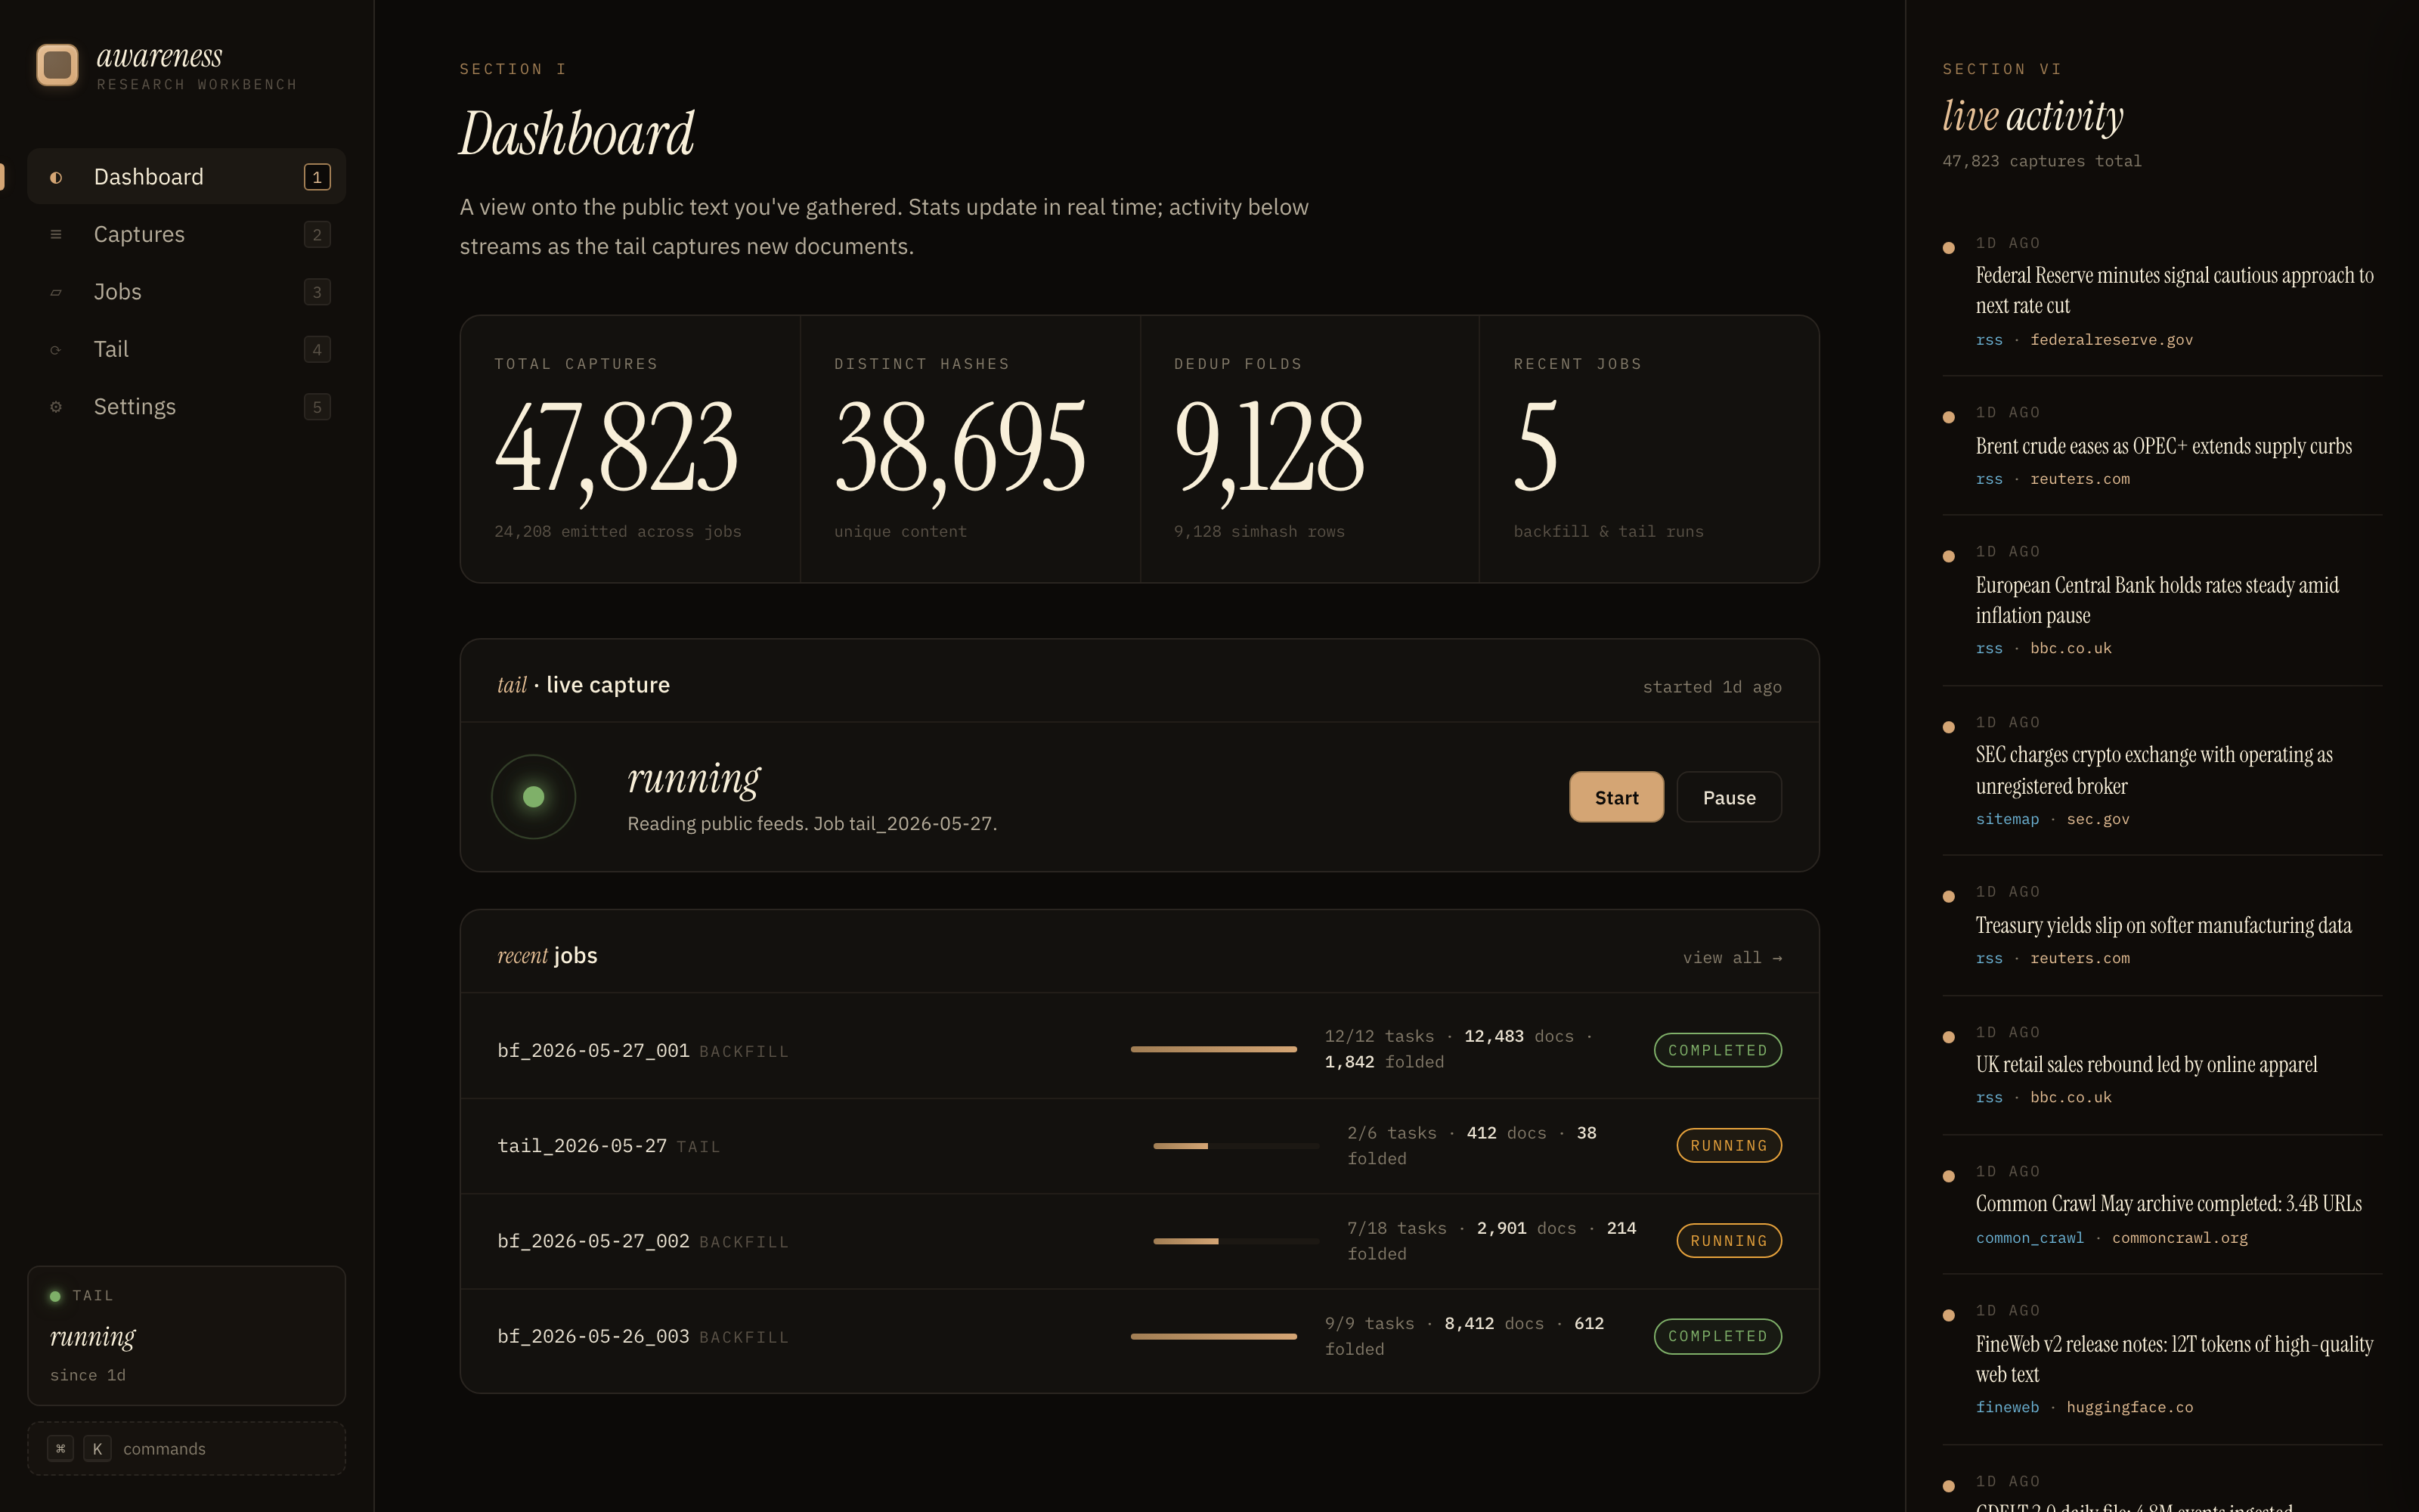The width and height of the screenshot is (2419, 1512).
Task: Open the Dashboard nav item
Action: pos(186,177)
